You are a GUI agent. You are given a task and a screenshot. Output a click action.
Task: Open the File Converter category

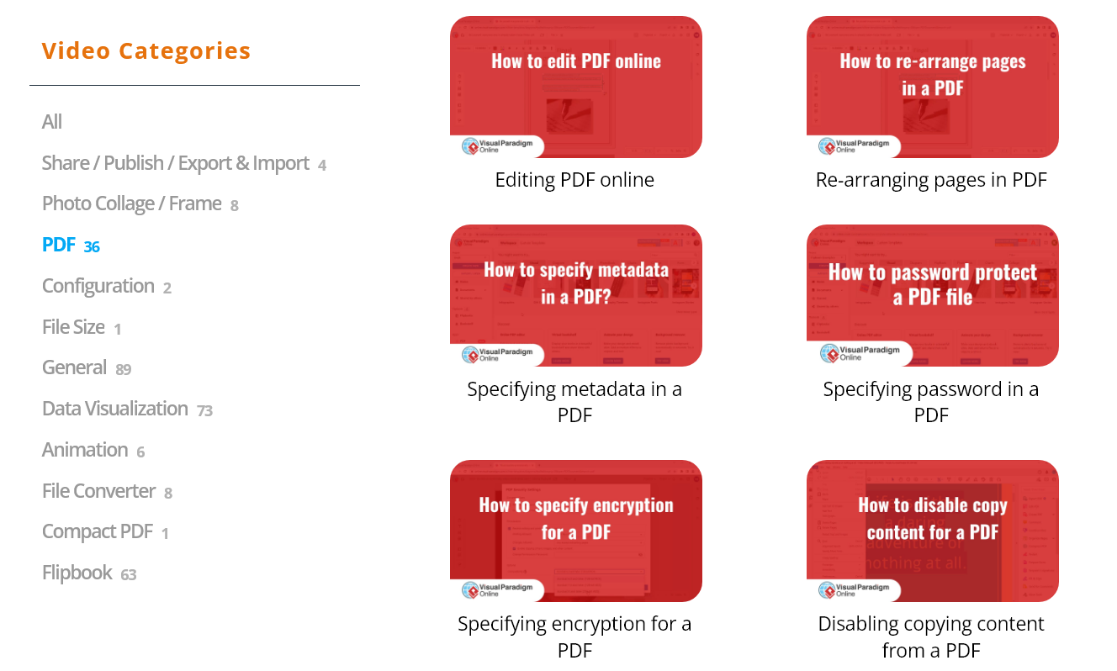[98, 491]
